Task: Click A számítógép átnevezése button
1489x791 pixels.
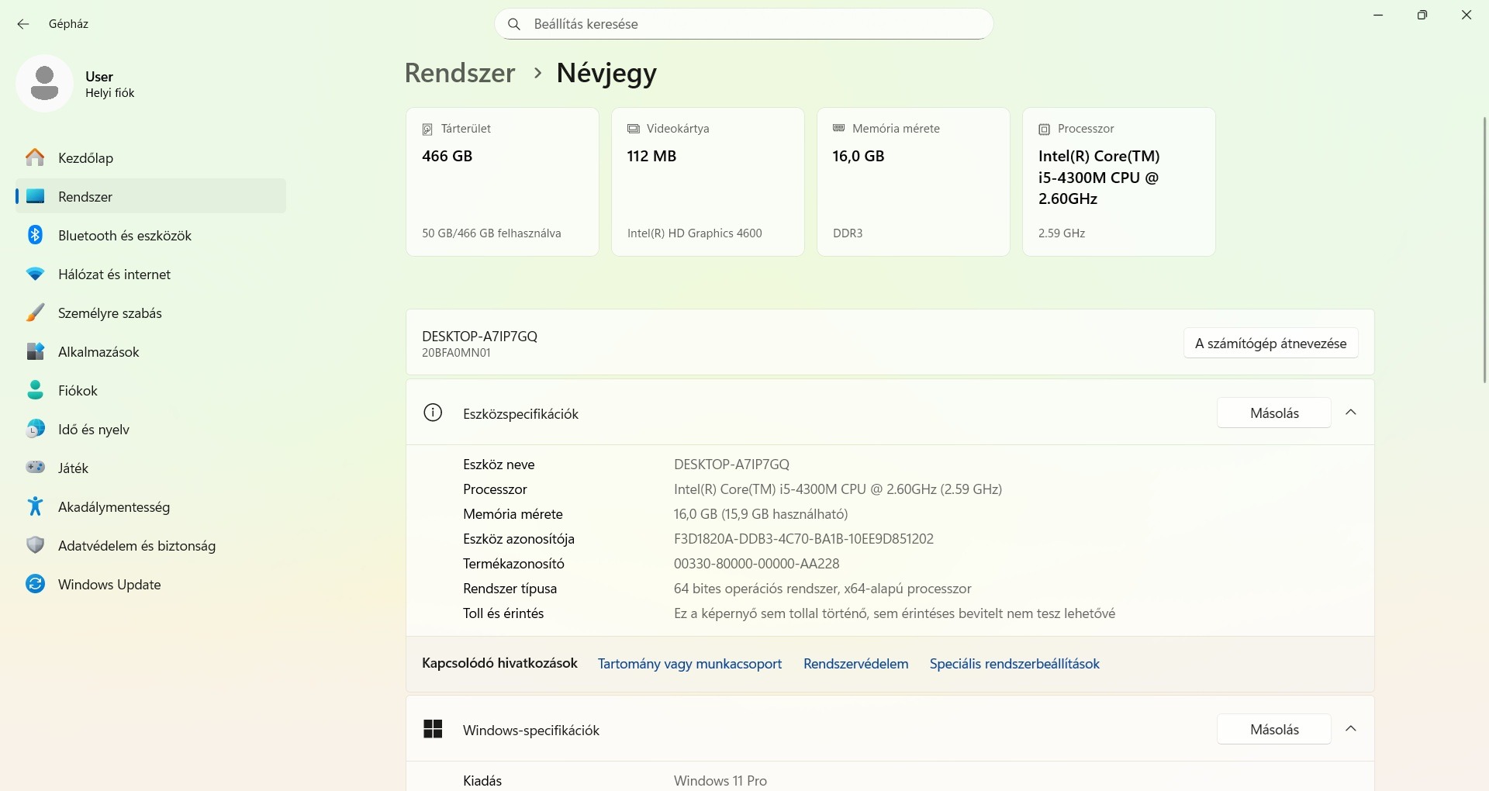Action: pos(1270,344)
